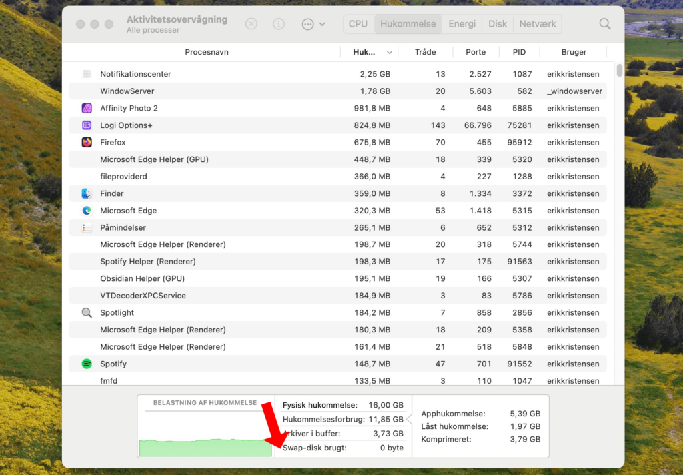Viewport: 683px width, 475px height.
Task: Click the Fysisk hukommelse 16,00 GB entry
Action: coord(343,405)
